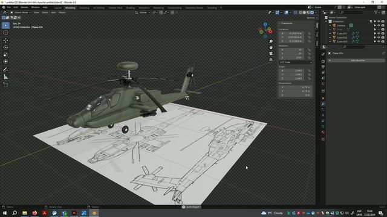
Task: Select the Move tool
Action: [5, 40]
